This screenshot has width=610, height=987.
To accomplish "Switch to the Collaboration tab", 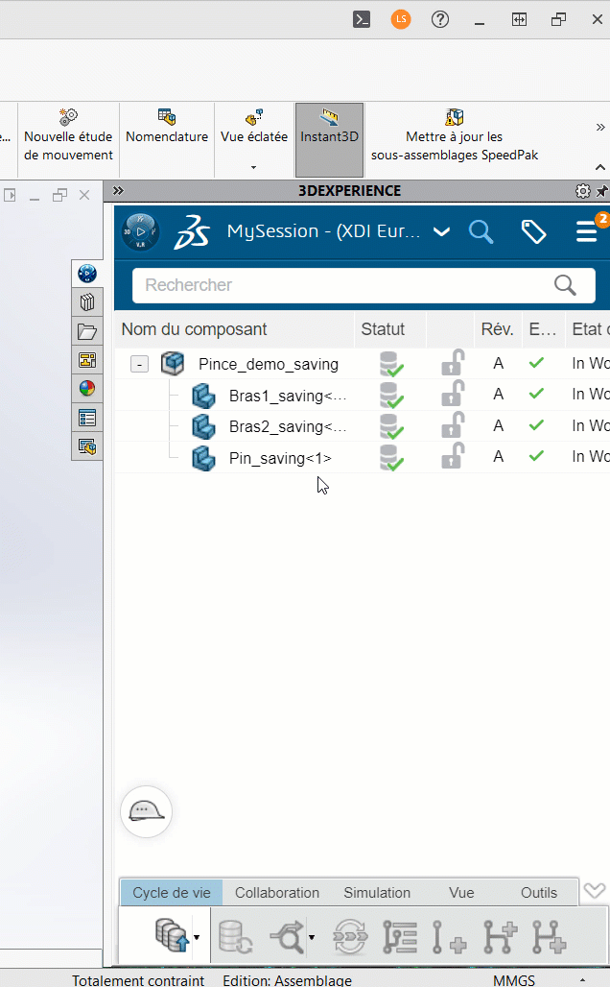I will (x=277, y=893).
